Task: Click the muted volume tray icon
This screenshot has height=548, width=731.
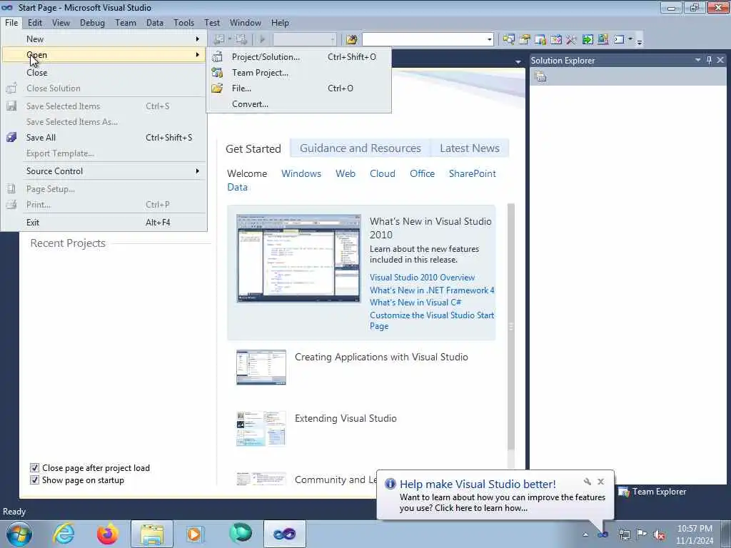Action: (659, 535)
